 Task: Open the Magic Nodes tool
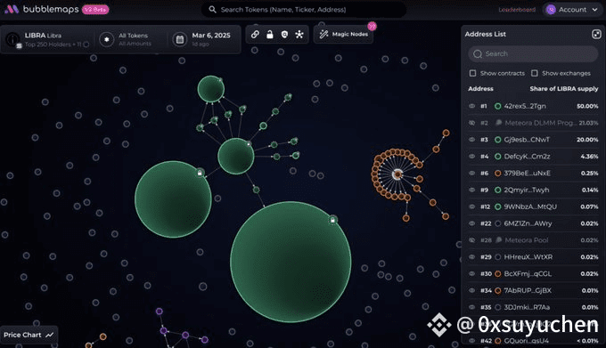coord(344,35)
